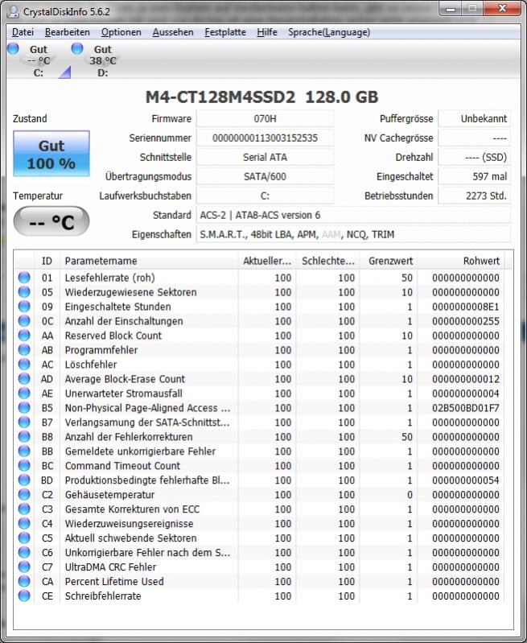Open the Sprache(Language) menu
The width and height of the screenshot is (527, 643).
pyautogui.click(x=329, y=32)
